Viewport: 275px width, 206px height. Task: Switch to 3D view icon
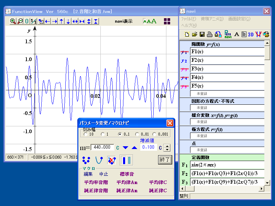pyautogui.click(x=251, y=35)
